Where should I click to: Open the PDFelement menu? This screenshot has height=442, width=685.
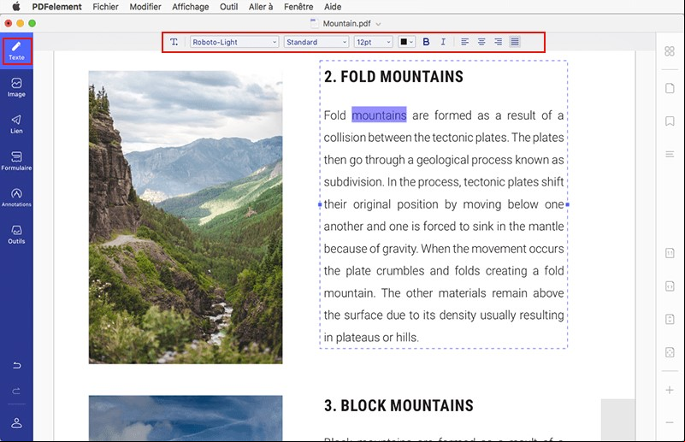(x=56, y=7)
